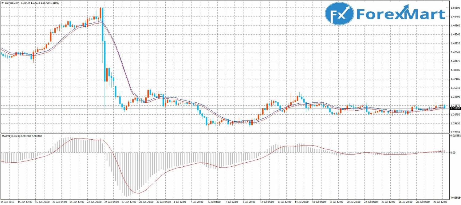Click the highest orange candle near 1.50100 peak
461x205 pixels.
click(x=100, y=13)
